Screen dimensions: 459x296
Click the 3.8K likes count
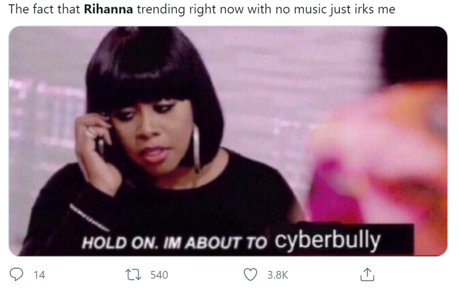(x=278, y=275)
